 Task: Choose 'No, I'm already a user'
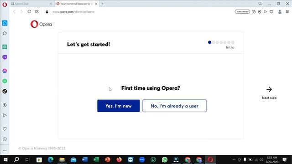pyautogui.click(x=174, y=106)
